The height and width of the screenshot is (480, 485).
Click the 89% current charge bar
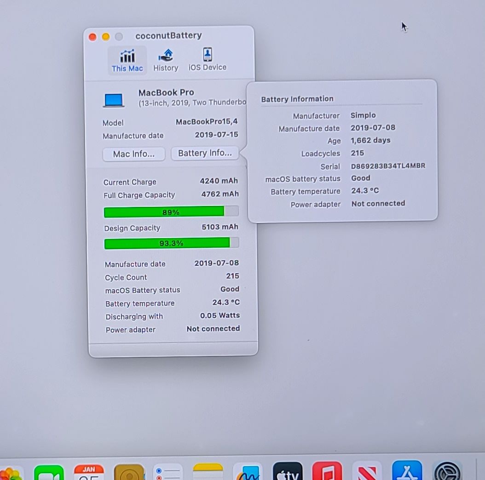click(x=171, y=212)
